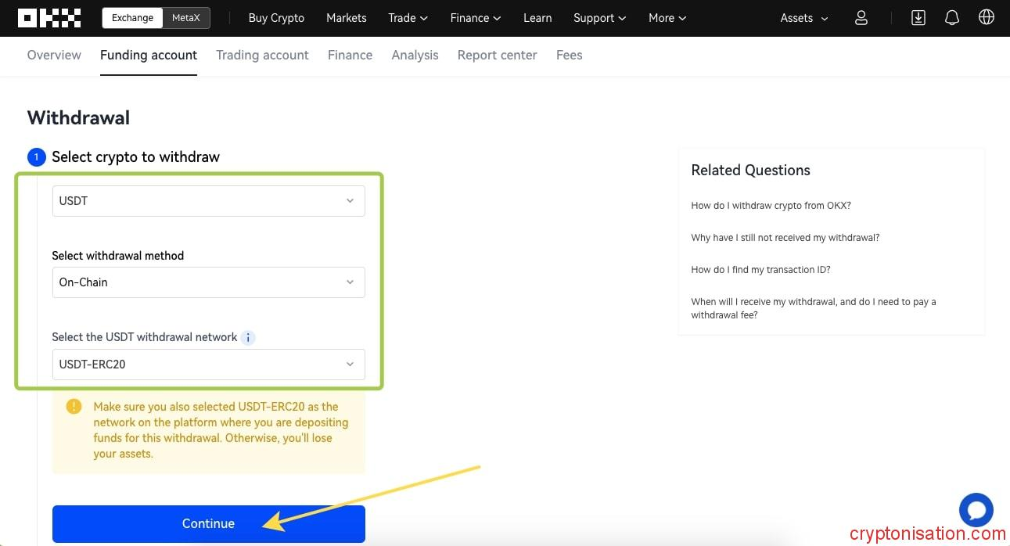Open the chat support bubble
The image size is (1010, 546).
(x=976, y=511)
